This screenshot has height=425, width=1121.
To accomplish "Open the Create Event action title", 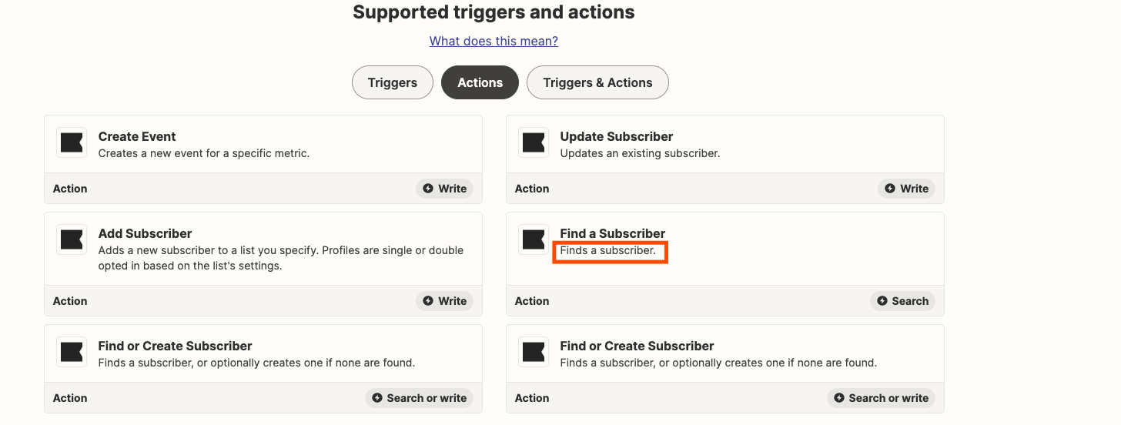I will point(137,136).
